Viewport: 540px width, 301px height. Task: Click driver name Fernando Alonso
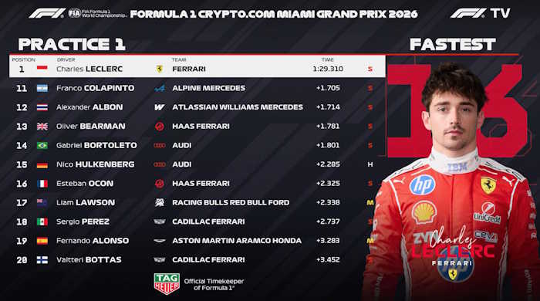click(x=93, y=241)
